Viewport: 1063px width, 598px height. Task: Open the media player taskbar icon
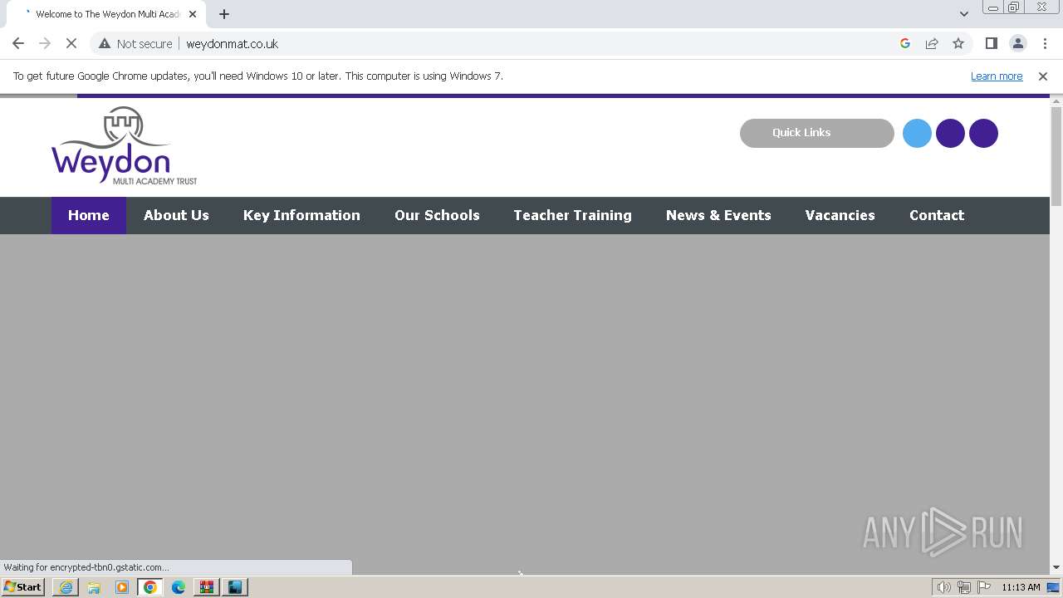(122, 587)
